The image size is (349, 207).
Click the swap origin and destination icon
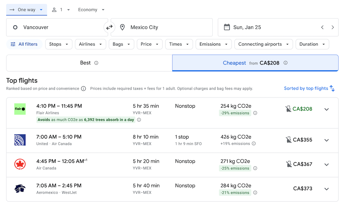109,27
